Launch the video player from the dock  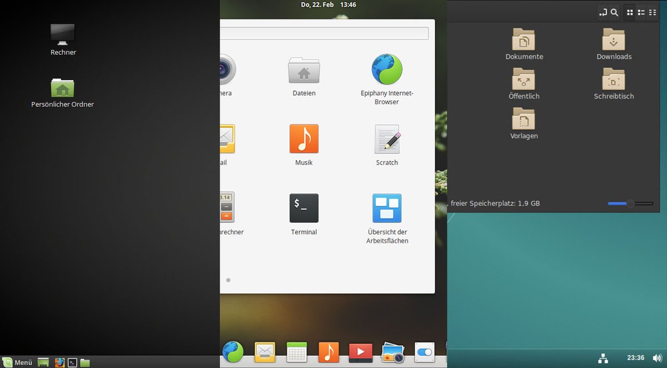pos(360,352)
